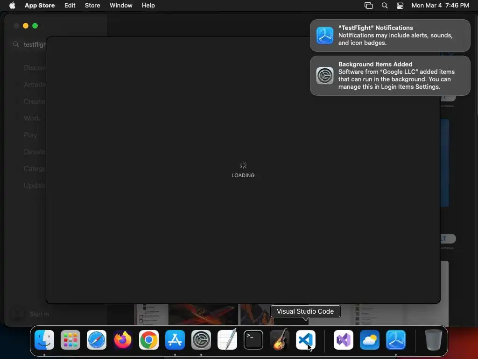
Task: Open the Window menu
Action: point(121,6)
